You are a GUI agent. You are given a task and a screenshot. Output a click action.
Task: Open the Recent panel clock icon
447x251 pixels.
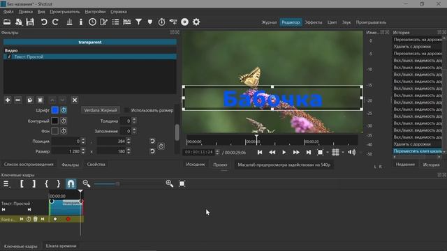[92, 22]
